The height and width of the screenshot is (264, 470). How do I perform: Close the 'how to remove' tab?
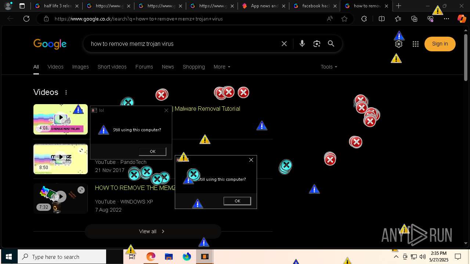tap(386, 6)
